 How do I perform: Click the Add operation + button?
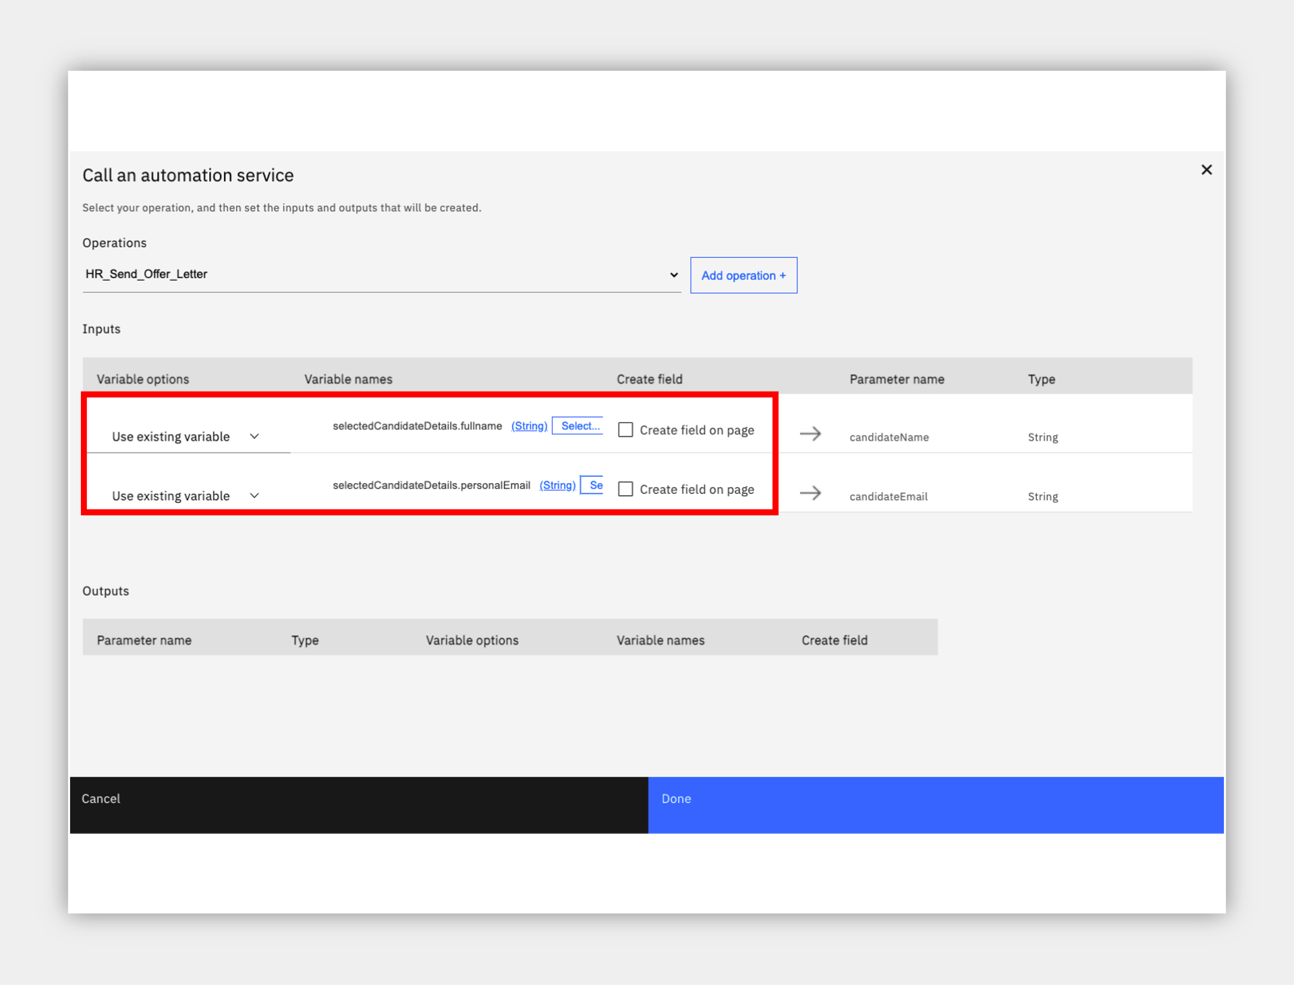pos(743,275)
